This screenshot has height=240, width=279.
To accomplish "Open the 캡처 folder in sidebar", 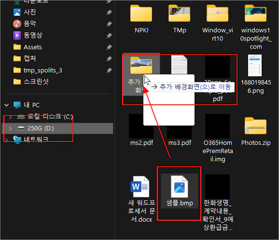I will point(25,58).
